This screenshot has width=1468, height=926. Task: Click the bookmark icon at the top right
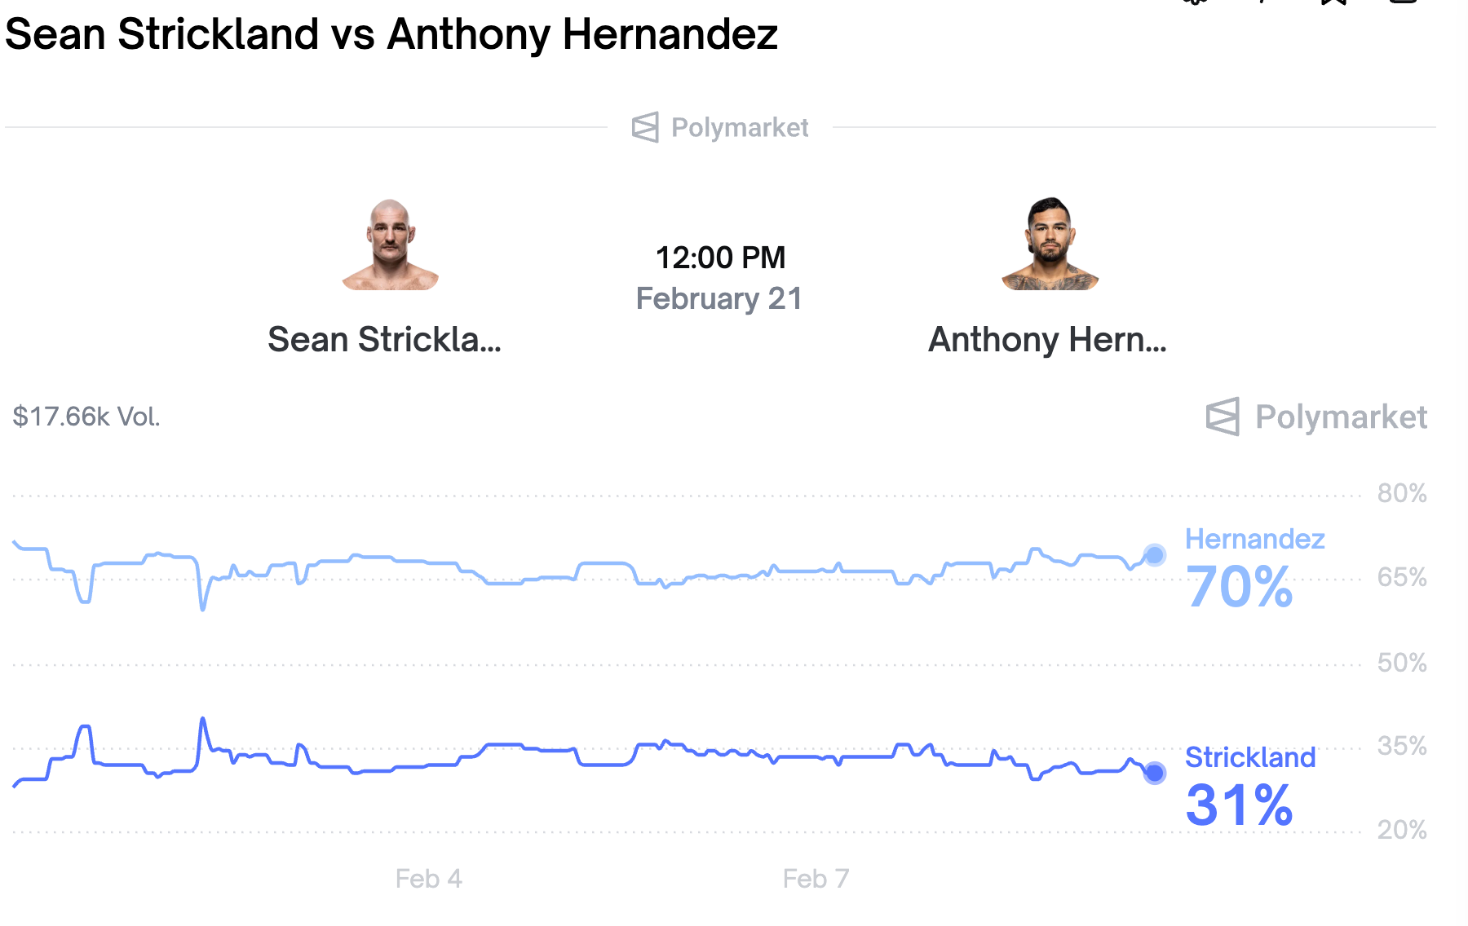(x=1334, y=2)
